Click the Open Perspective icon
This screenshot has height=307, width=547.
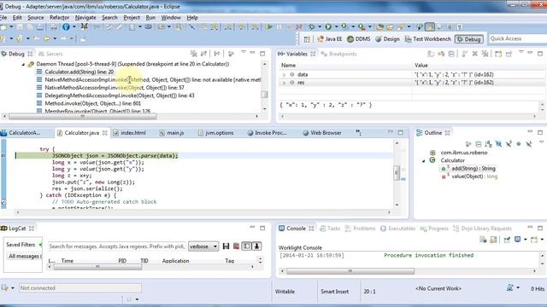pos(307,39)
